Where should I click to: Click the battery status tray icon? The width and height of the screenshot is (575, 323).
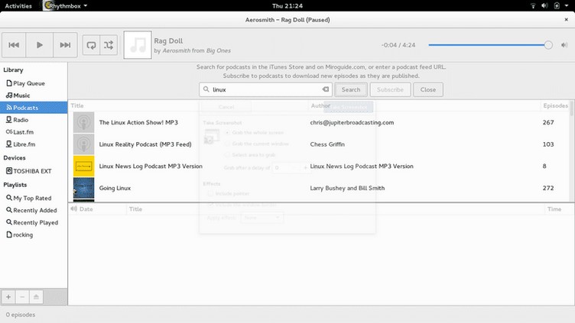(x=557, y=6)
